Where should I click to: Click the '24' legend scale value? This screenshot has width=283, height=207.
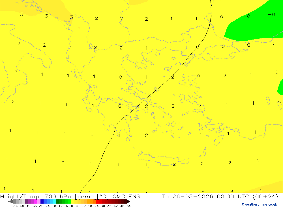(97, 206)
